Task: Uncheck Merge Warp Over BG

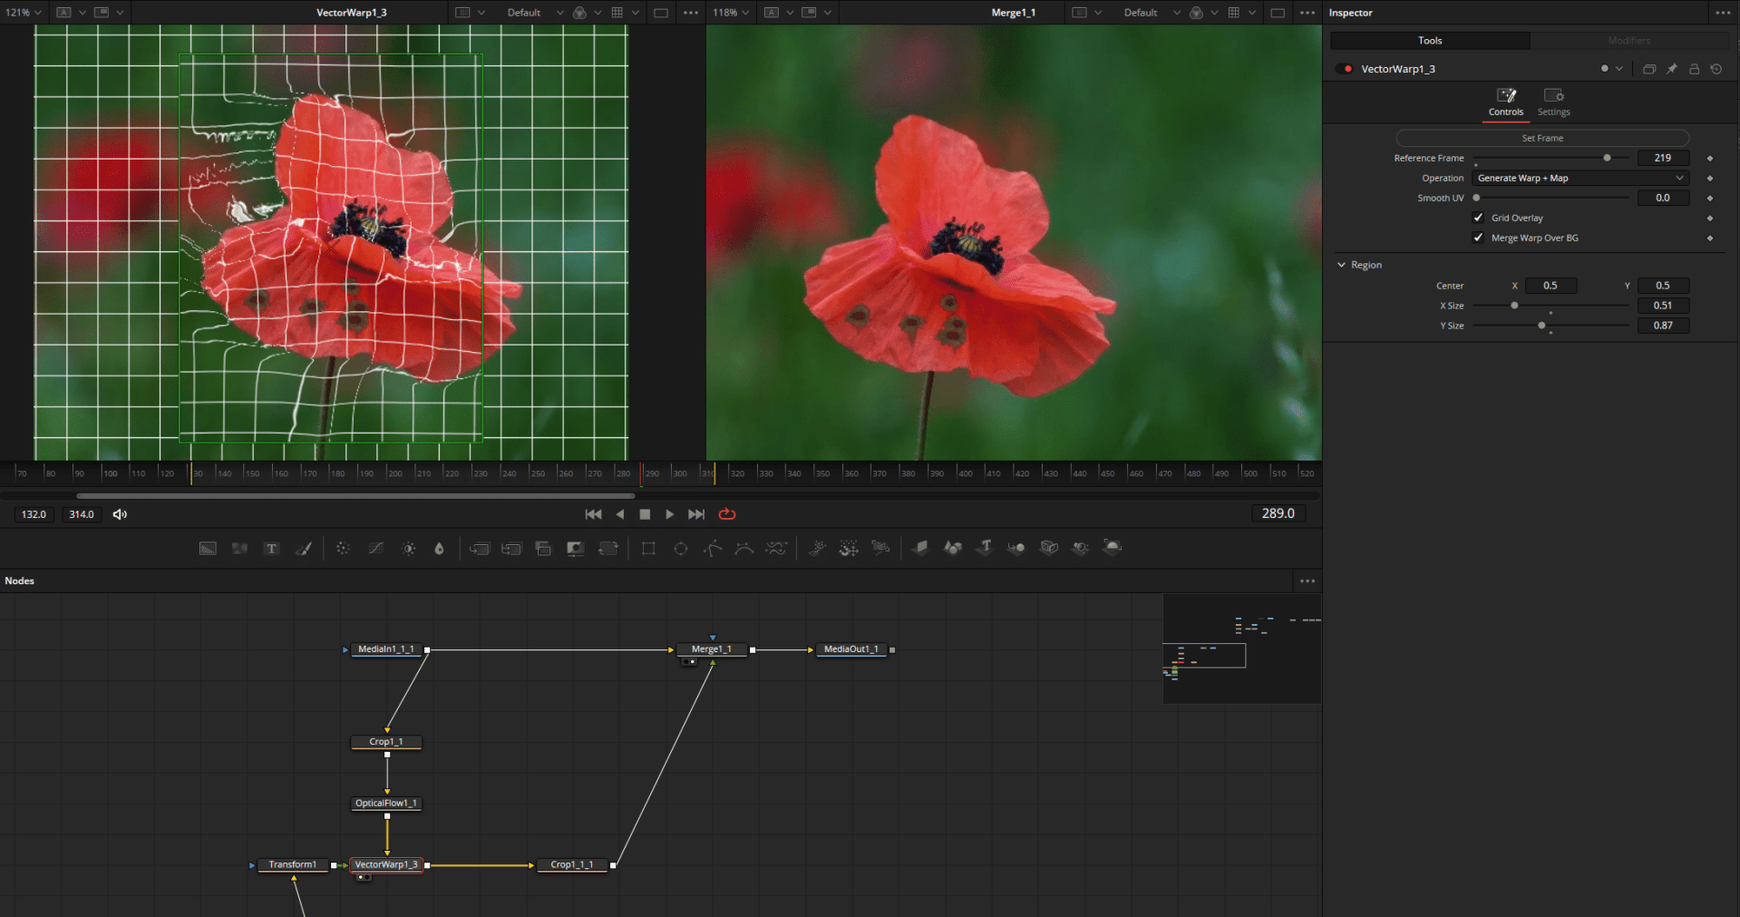Action: click(x=1478, y=238)
